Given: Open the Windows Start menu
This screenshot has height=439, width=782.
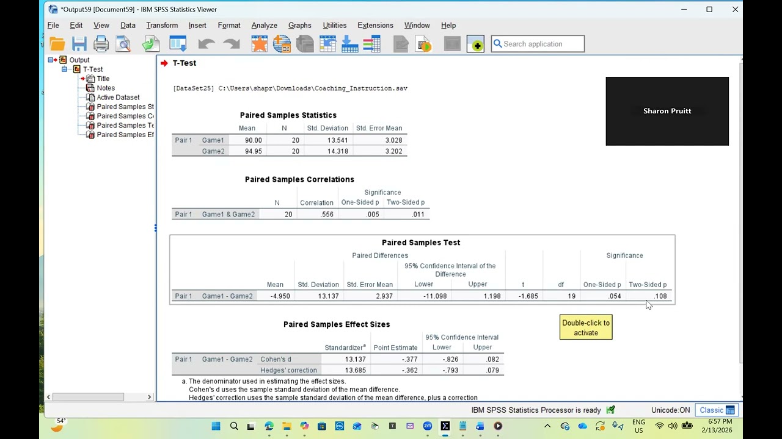Looking at the screenshot, I should 216,426.
